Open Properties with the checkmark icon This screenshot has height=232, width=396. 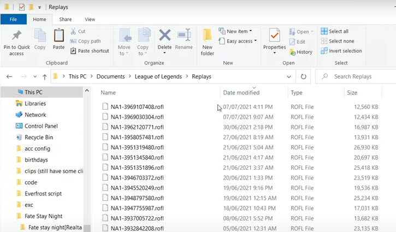point(274,37)
